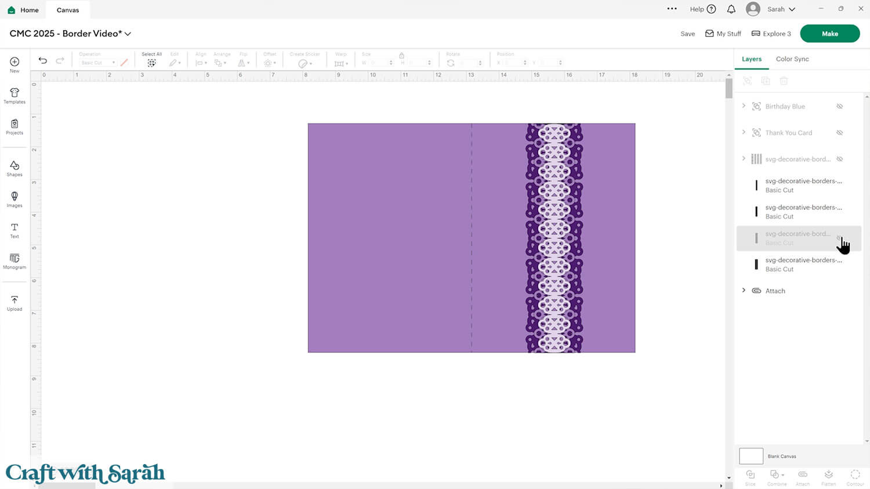Open the Create Sticker dropdown

pos(304,63)
